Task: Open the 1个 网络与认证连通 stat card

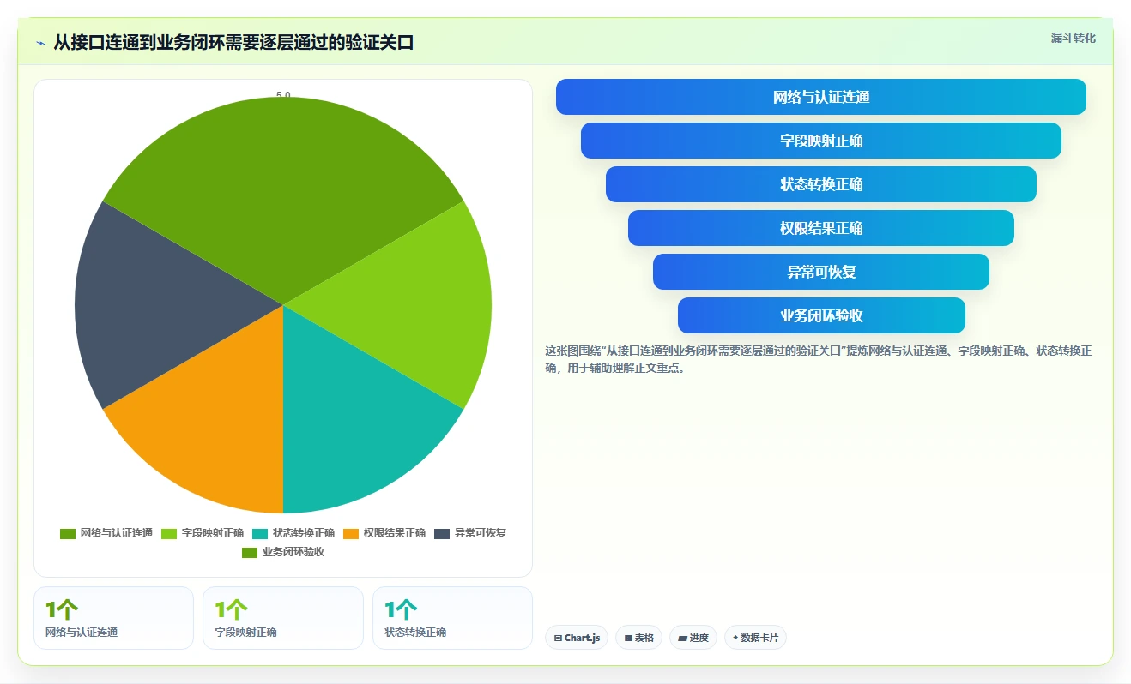Action: [113, 618]
